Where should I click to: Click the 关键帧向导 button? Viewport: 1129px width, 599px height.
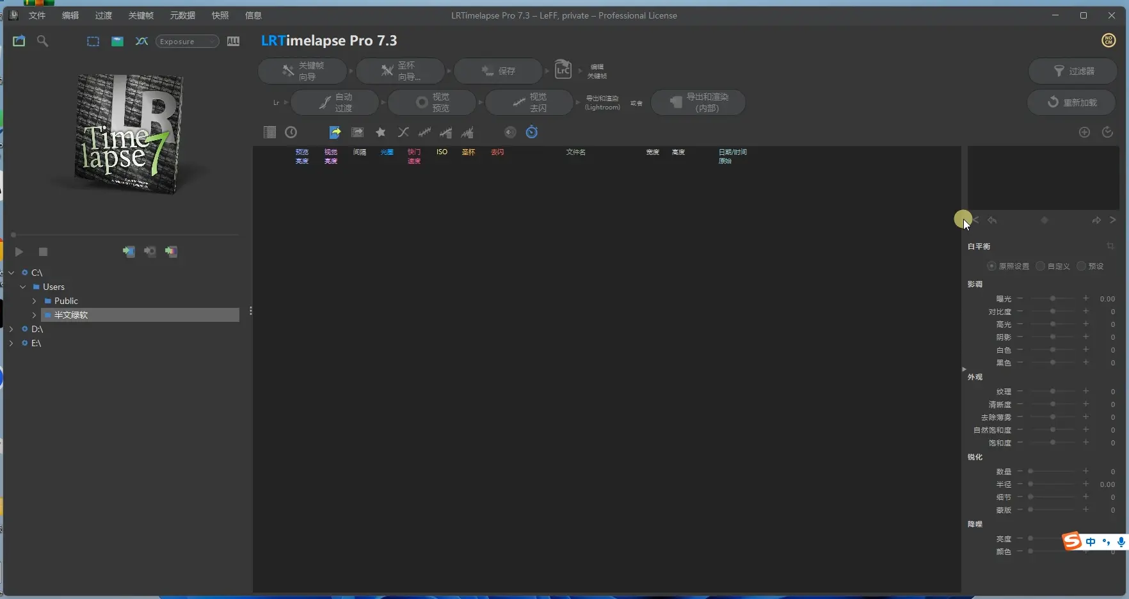click(303, 71)
